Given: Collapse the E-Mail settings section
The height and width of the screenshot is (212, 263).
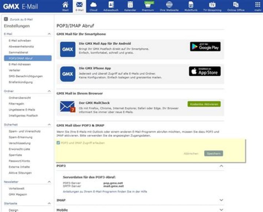Looking at the screenshot, I should click(x=49, y=34).
